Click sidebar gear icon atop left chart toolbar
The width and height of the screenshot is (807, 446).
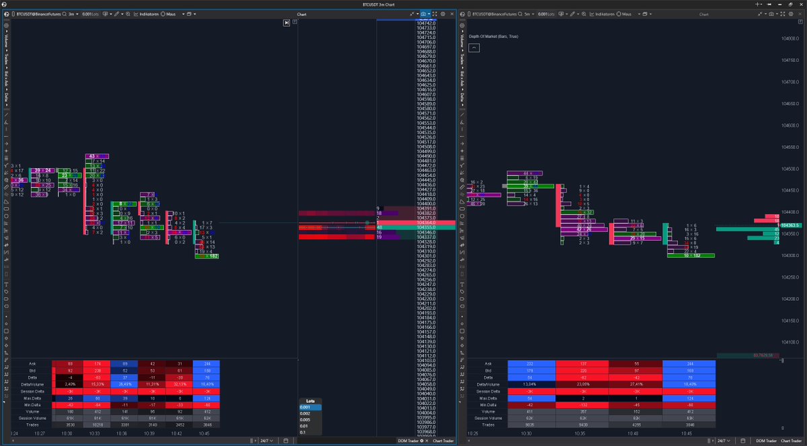click(x=6, y=26)
